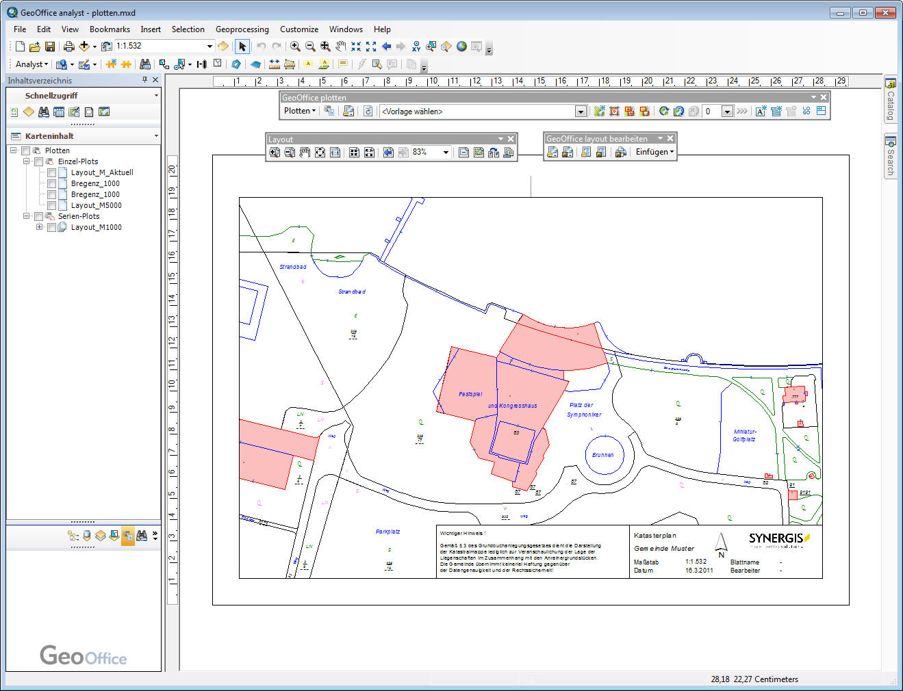Open the Bookmarks menu
Viewport: 903px width, 691px height.
[x=110, y=29]
